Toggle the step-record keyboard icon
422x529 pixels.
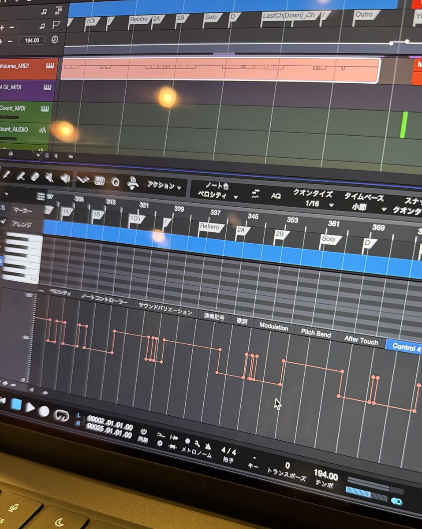coord(99,181)
